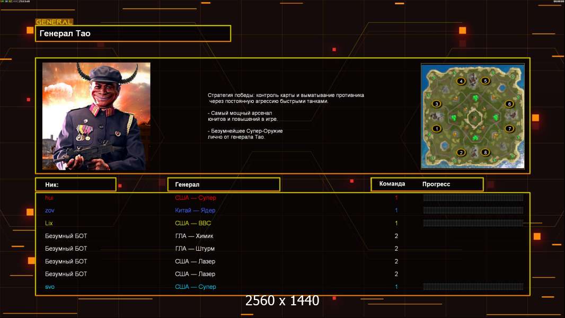Click the "Прогресс" column header

pos(436,184)
